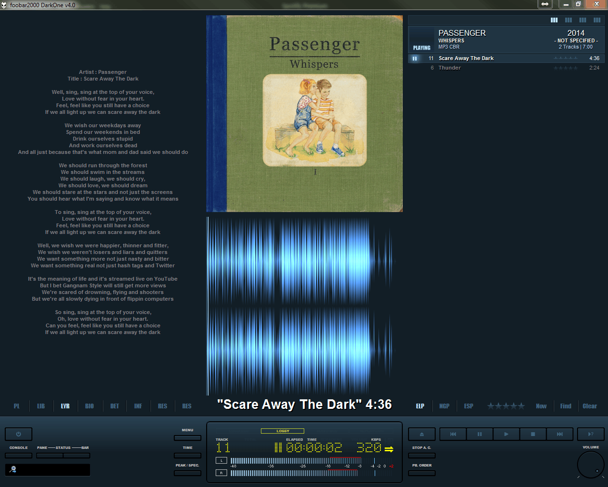Click the 2 Tracks | 7:00 summary text

576,47
